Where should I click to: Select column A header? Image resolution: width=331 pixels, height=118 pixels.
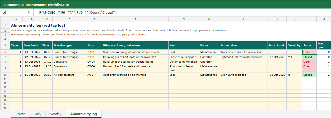pyautogui.click(x=16, y=19)
